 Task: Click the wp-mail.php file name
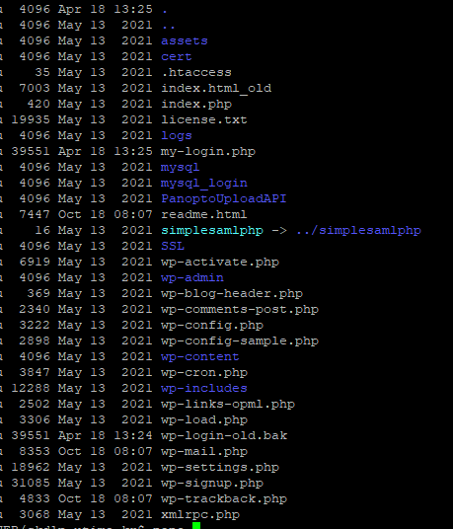204,451
